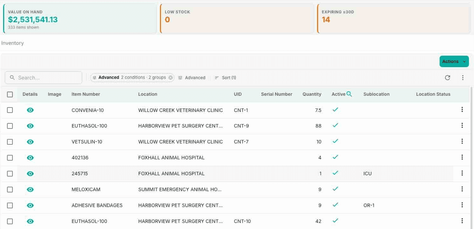
Task: Open row actions menu for item 402136
Action: [x=462, y=157]
